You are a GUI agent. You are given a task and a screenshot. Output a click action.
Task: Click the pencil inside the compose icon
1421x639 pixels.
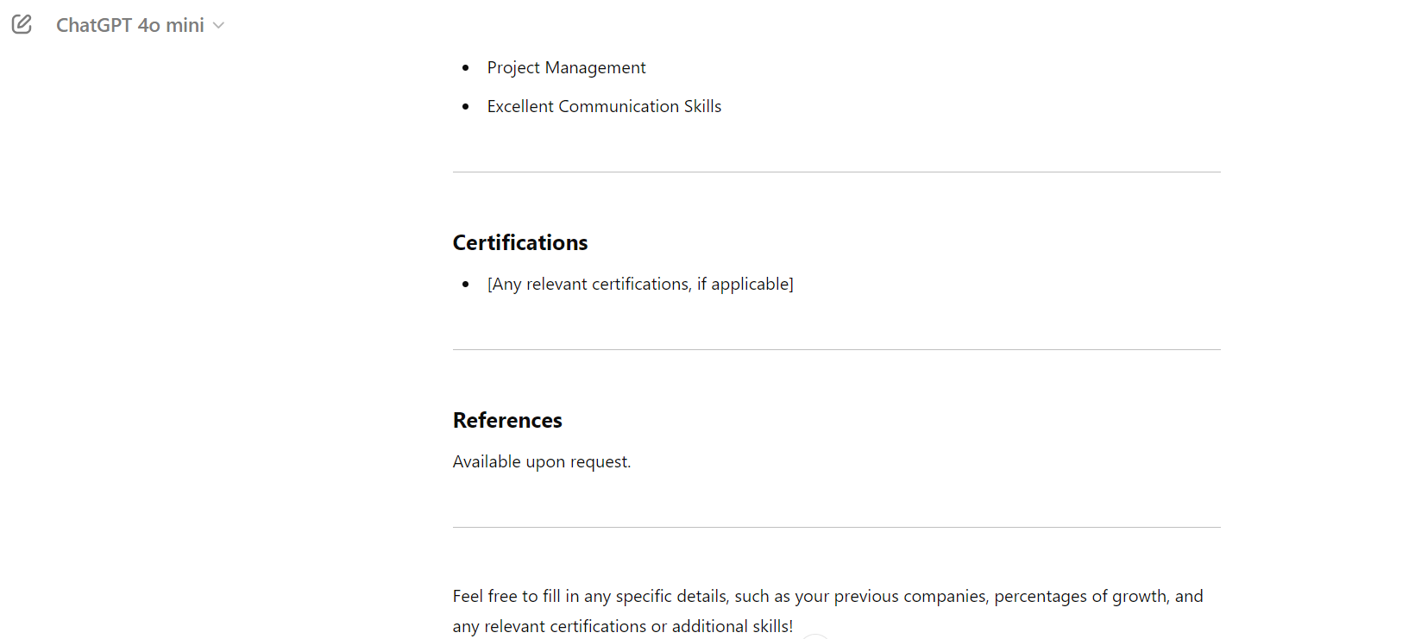tap(24, 22)
